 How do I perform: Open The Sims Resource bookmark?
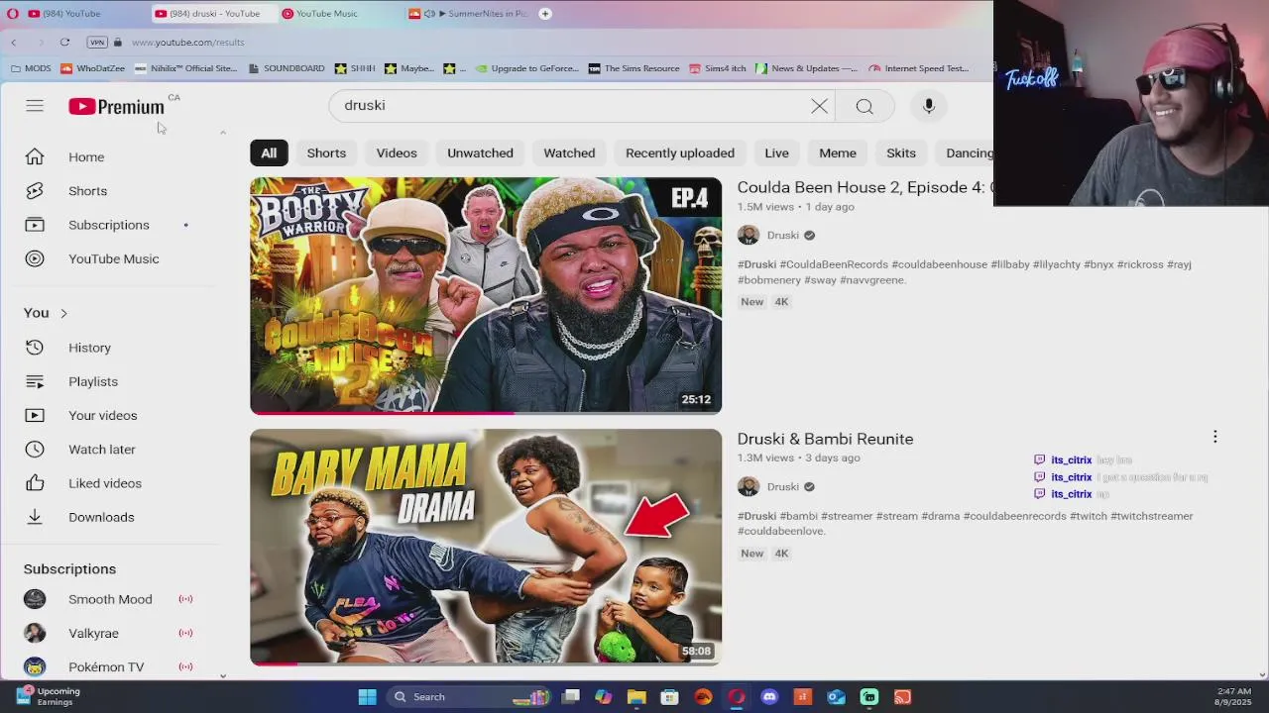[634, 68]
